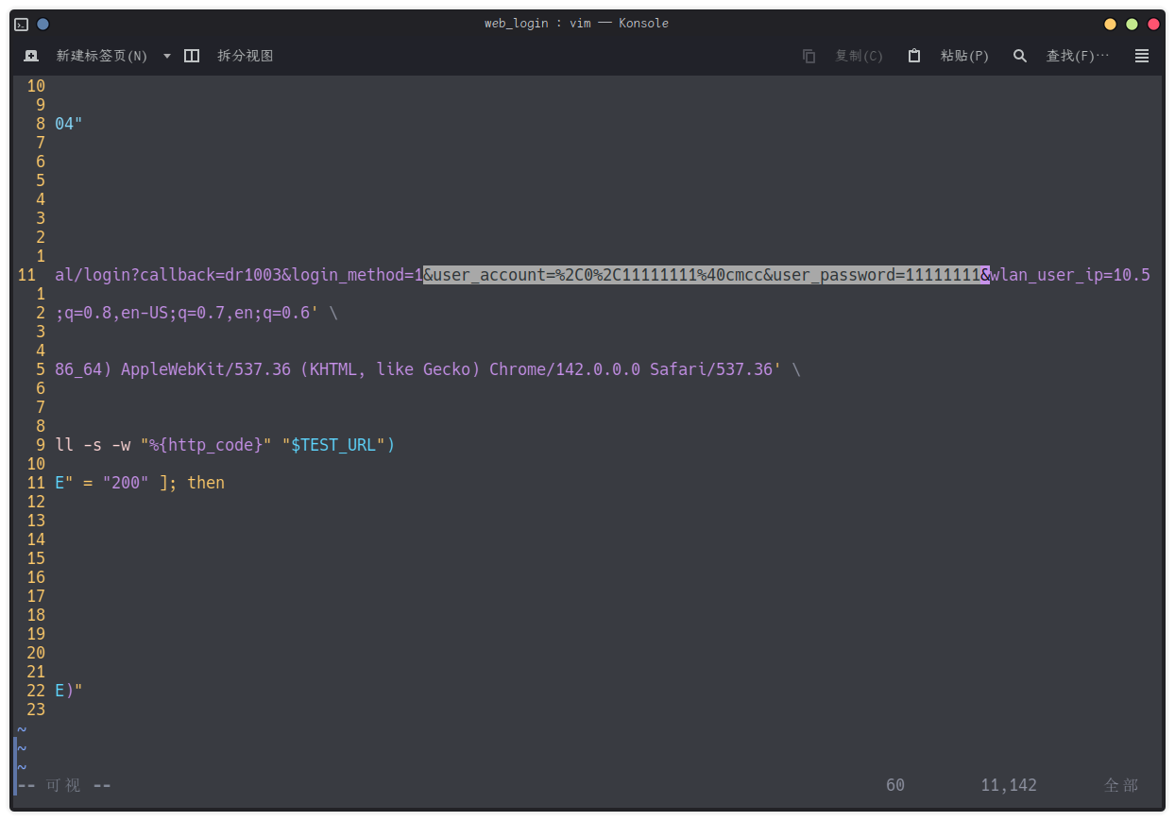Toggle the blue pin dot in title bar
This screenshot has height=821, width=1175.
(43, 24)
